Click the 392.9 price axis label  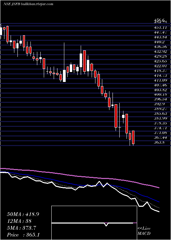tap(159, 104)
